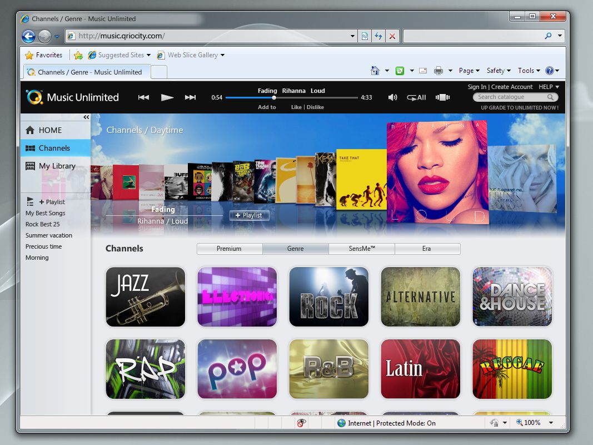
Task: Open the Jazz genre channel
Action: [145, 296]
